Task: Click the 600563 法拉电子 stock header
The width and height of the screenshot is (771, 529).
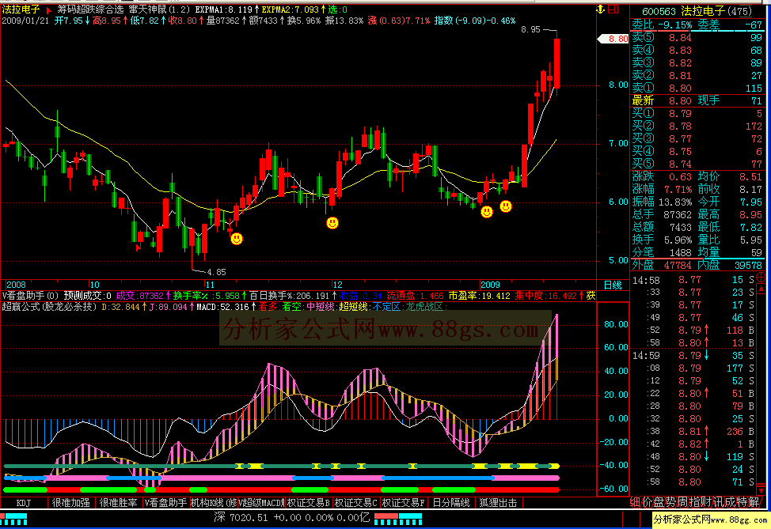Action: click(697, 11)
